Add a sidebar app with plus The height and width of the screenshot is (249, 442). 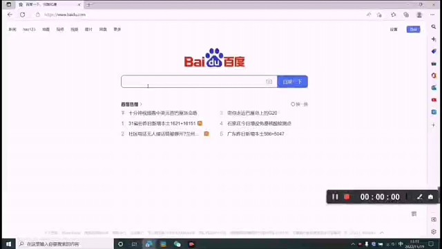(434, 124)
